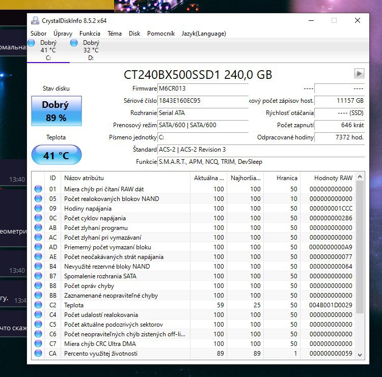The image size is (382, 377).
Task: Click status orb of attribute AC
Action: (38, 237)
